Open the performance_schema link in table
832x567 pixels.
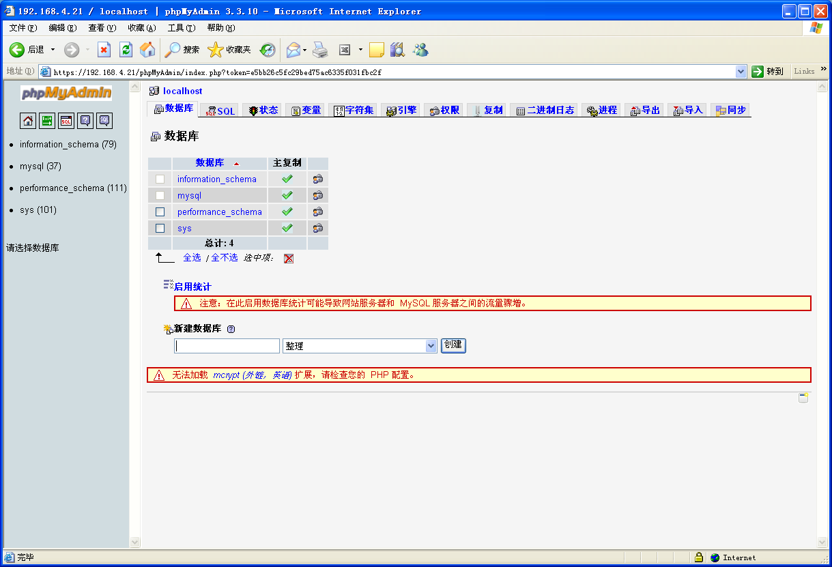pos(220,212)
